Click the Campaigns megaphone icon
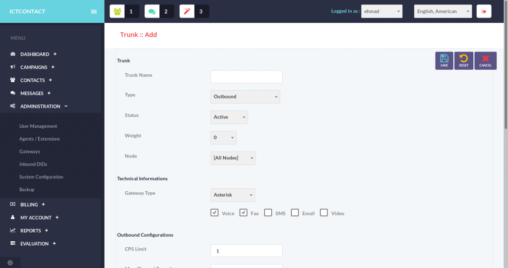Screen dimensions: 508x268 pyautogui.click(x=12, y=67)
